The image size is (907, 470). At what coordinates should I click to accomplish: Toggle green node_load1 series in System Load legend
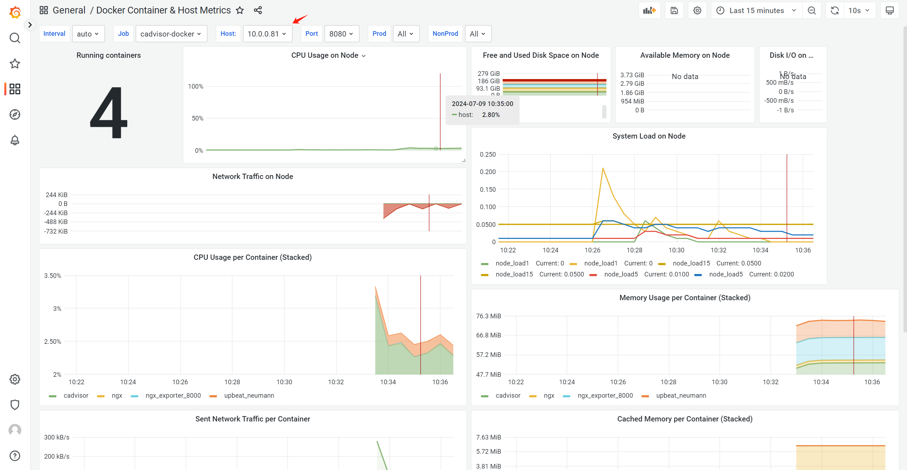click(x=512, y=263)
